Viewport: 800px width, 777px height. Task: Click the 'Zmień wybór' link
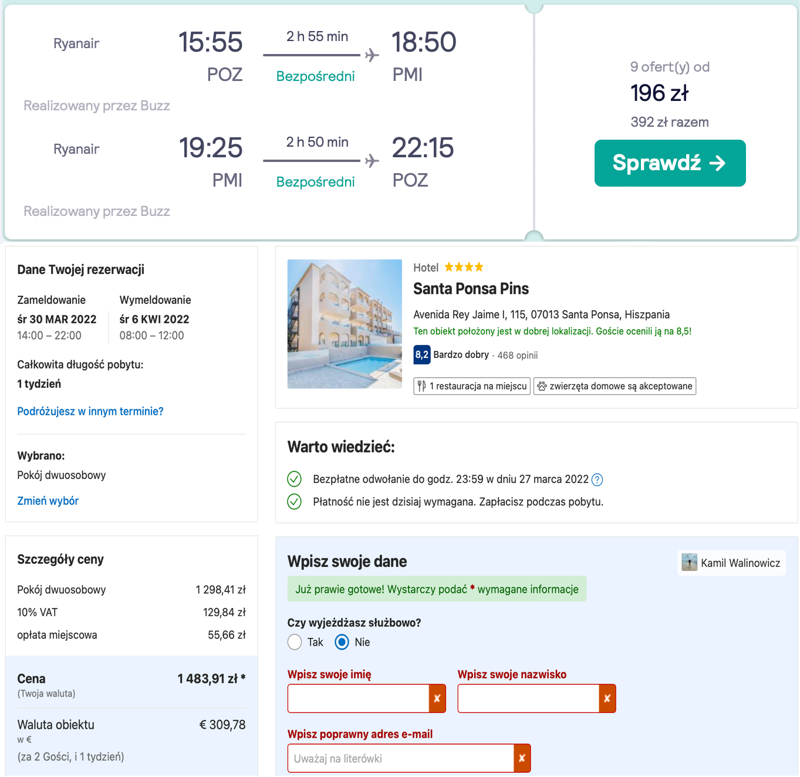point(48,501)
